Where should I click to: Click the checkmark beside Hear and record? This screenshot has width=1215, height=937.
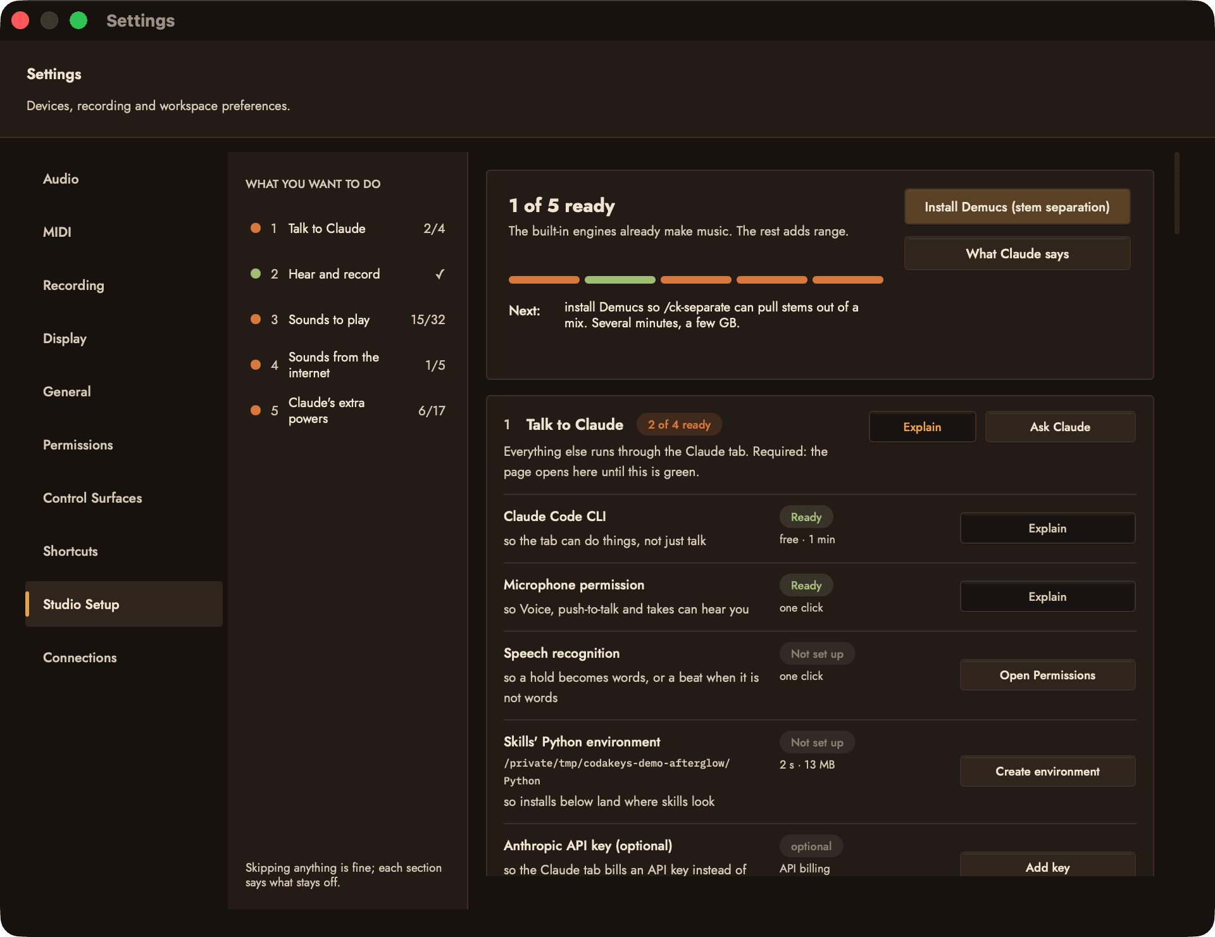click(440, 274)
